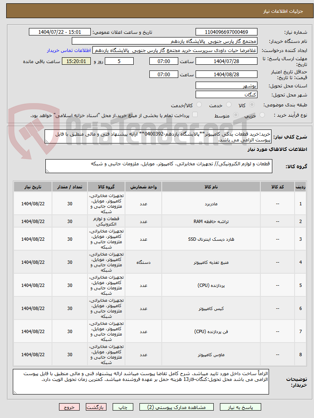Screen dimensions: 314x418
Task: Click the منبع تغذیه کامپیوتر item
Action: click(211, 262)
